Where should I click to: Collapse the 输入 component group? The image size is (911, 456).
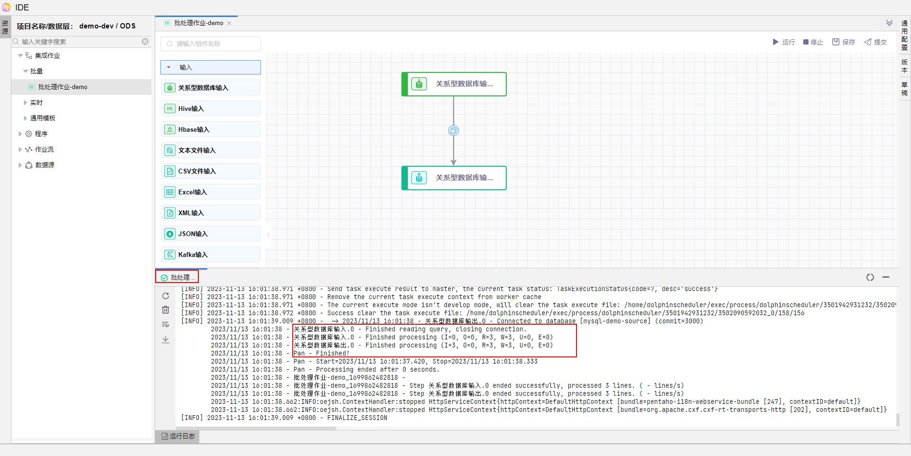[169, 67]
